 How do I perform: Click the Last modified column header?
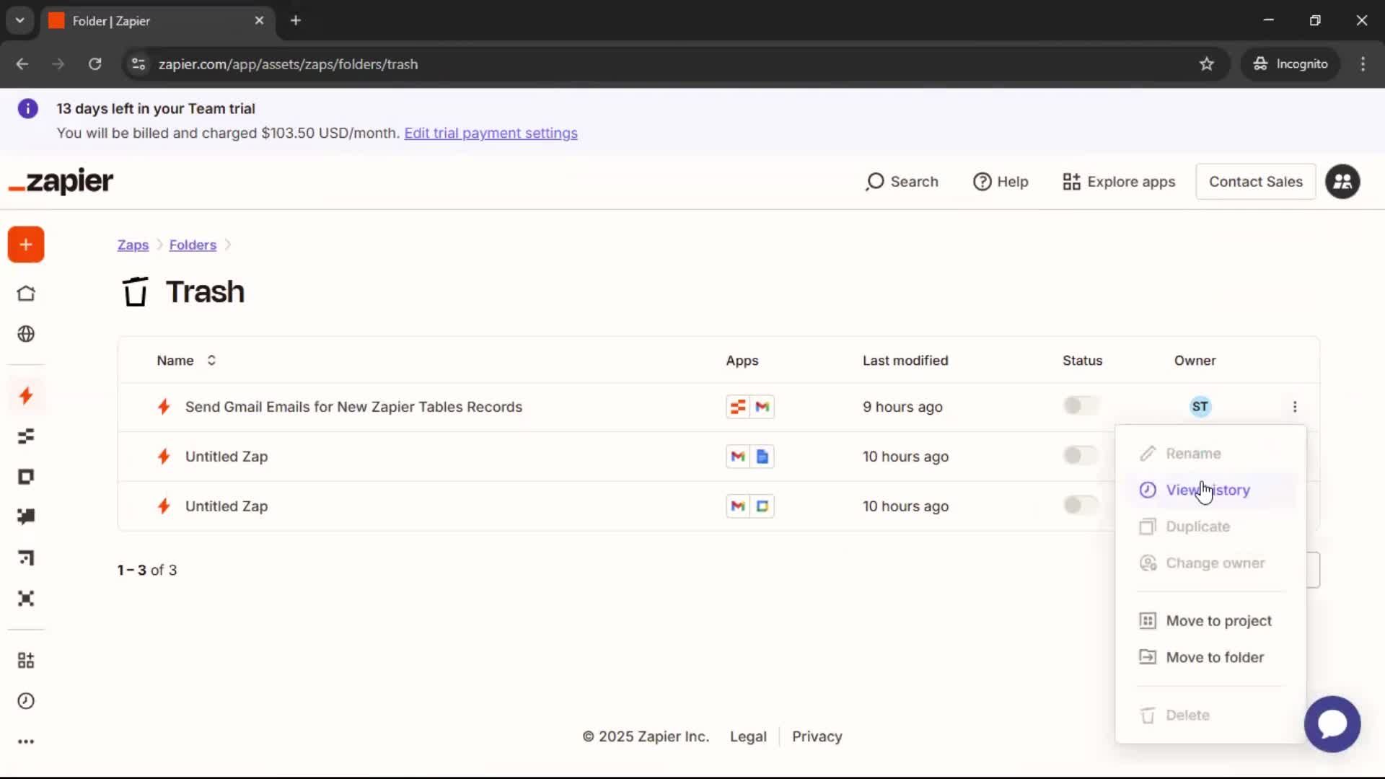pos(905,361)
